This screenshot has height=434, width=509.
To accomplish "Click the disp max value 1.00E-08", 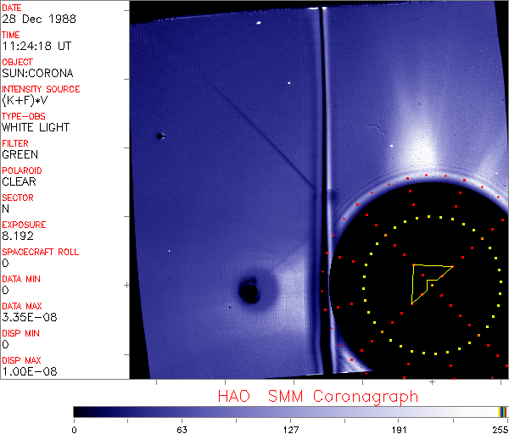I will click(30, 371).
